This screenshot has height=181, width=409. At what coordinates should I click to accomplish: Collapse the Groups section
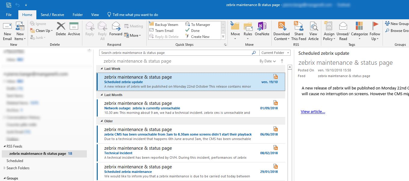click(x=5, y=178)
